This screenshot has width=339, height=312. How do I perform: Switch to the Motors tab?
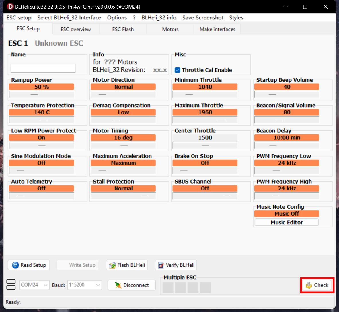click(x=170, y=29)
